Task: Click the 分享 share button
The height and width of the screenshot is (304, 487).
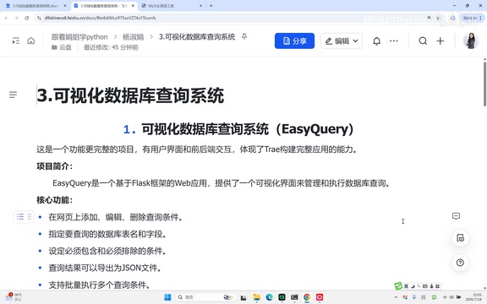Action: coord(294,41)
